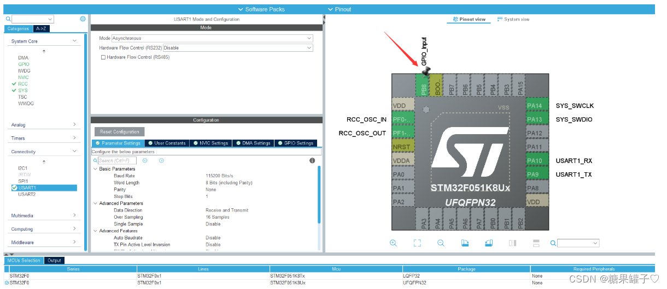667x289 pixels.
Task: Click the PB8 pin on the chip
Action: (422, 86)
